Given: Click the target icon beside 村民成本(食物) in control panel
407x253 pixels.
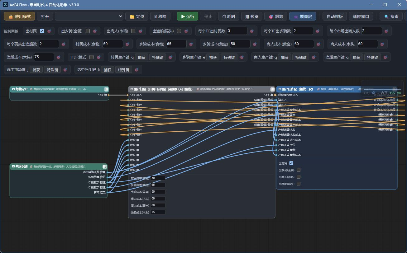Looking at the screenshot, I should (127, 44).
